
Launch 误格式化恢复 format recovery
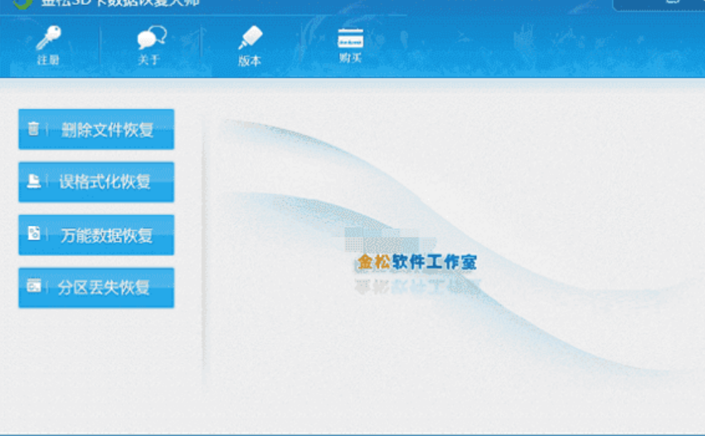tap(105, 182)
